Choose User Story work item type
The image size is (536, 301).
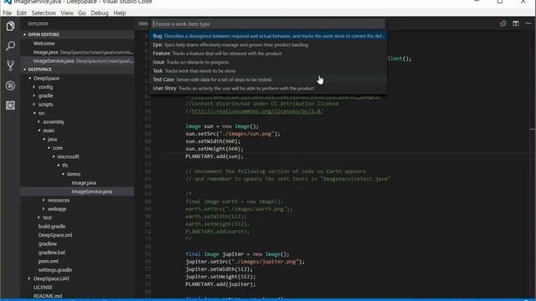coord(268,89)
